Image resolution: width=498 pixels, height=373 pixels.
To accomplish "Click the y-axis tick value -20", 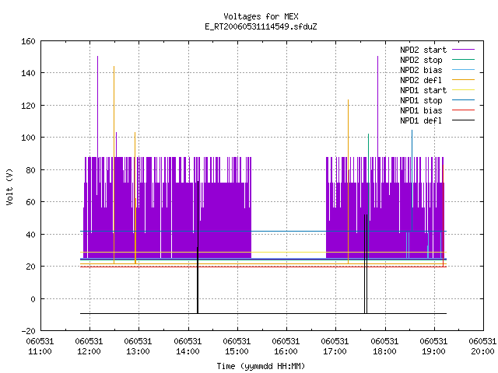I will coord(28,331).
